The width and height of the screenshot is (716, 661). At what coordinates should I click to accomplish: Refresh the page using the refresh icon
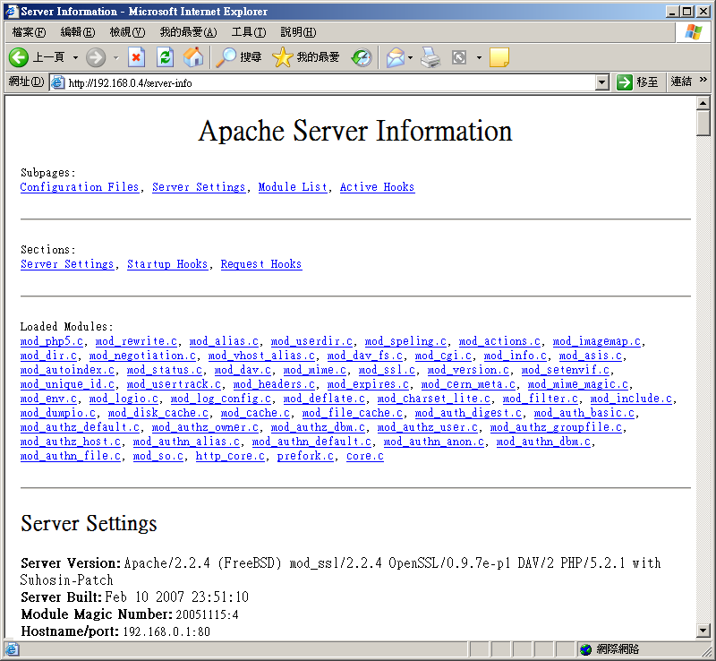(165, 57)
